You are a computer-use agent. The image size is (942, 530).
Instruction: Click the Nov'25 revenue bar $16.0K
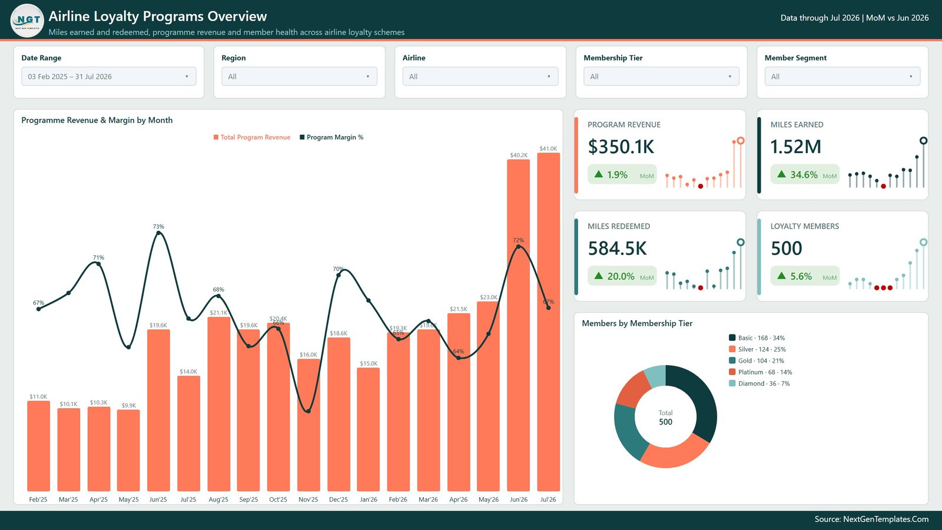pos(309,425)
